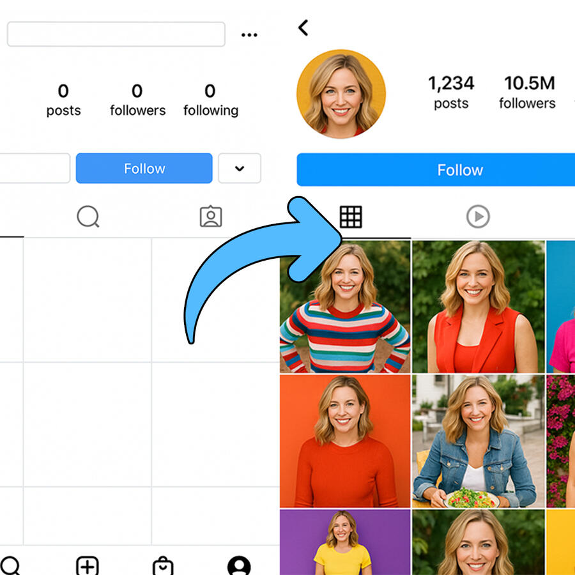Tap the new post plus icon
The height and width of the screenshot is (575, 575).
point(88,566)
